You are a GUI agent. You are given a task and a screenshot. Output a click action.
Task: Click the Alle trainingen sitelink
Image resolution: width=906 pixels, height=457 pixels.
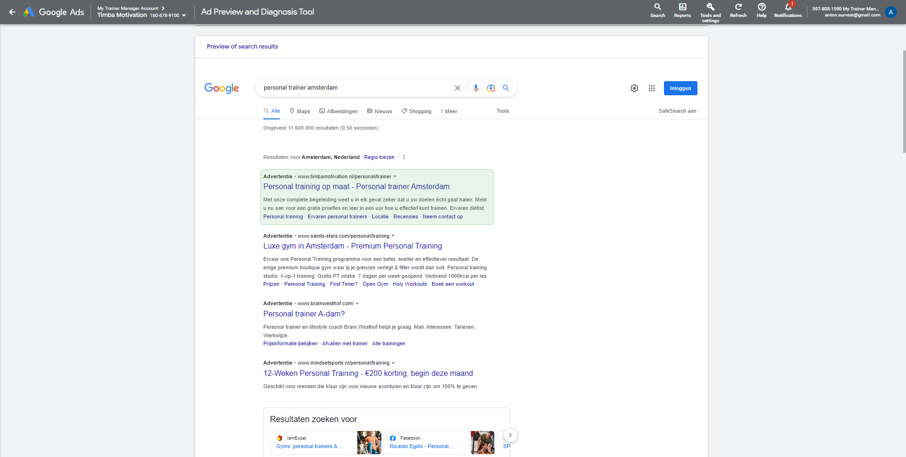tap(389, 344)
